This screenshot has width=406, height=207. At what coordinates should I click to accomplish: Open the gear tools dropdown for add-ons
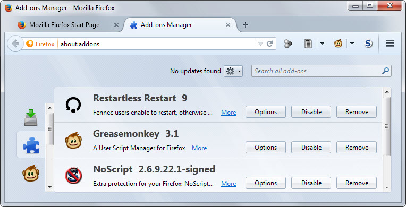tap(233, 71)
